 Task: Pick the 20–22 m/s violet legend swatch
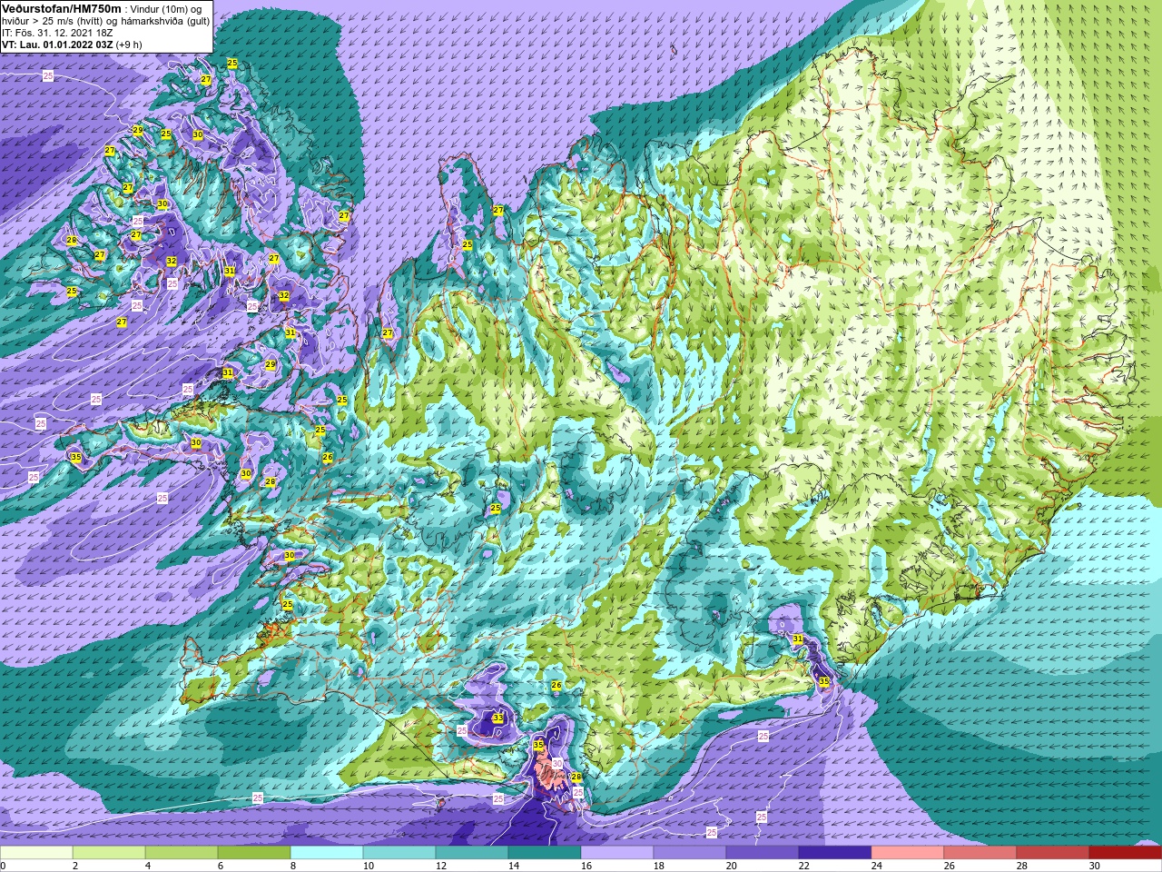click(x=763, y=852)
